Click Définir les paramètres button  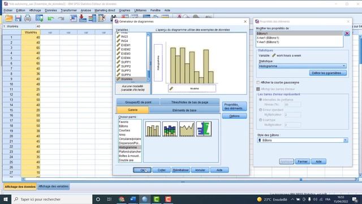pos(328,73)
